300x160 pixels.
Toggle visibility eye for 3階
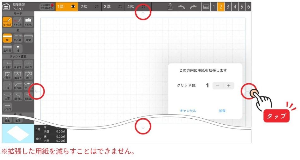pos(120,7)
